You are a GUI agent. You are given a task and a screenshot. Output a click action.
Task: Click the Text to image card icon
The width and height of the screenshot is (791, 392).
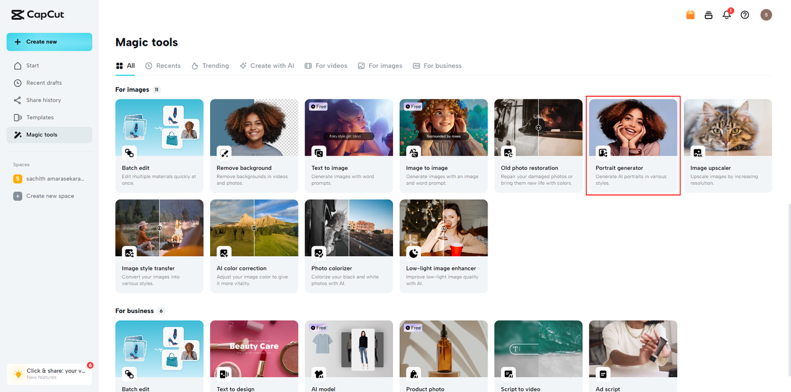(319, 152)
